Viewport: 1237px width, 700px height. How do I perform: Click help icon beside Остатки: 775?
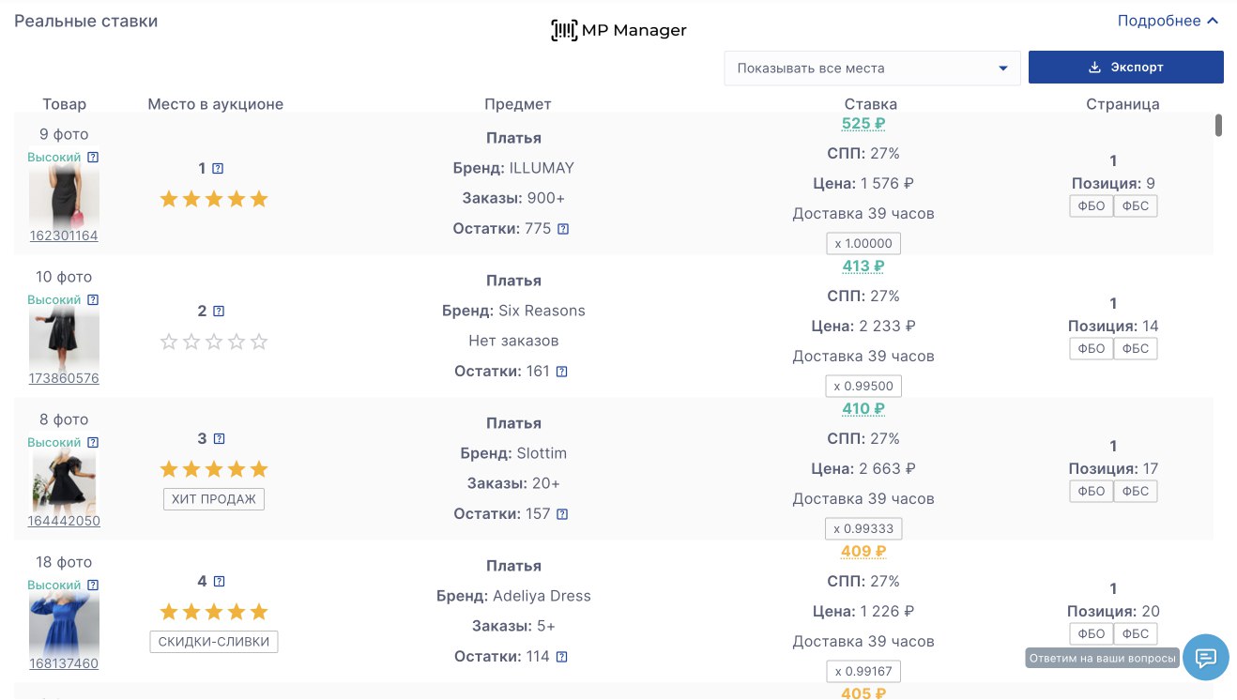563,229
